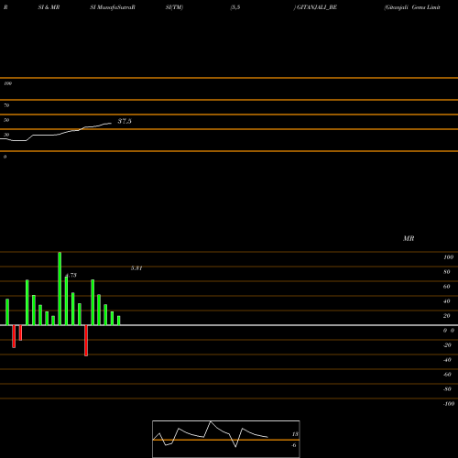Click the MR axis label -80
The height and width of the screenshot is (458, 458).
447,389
